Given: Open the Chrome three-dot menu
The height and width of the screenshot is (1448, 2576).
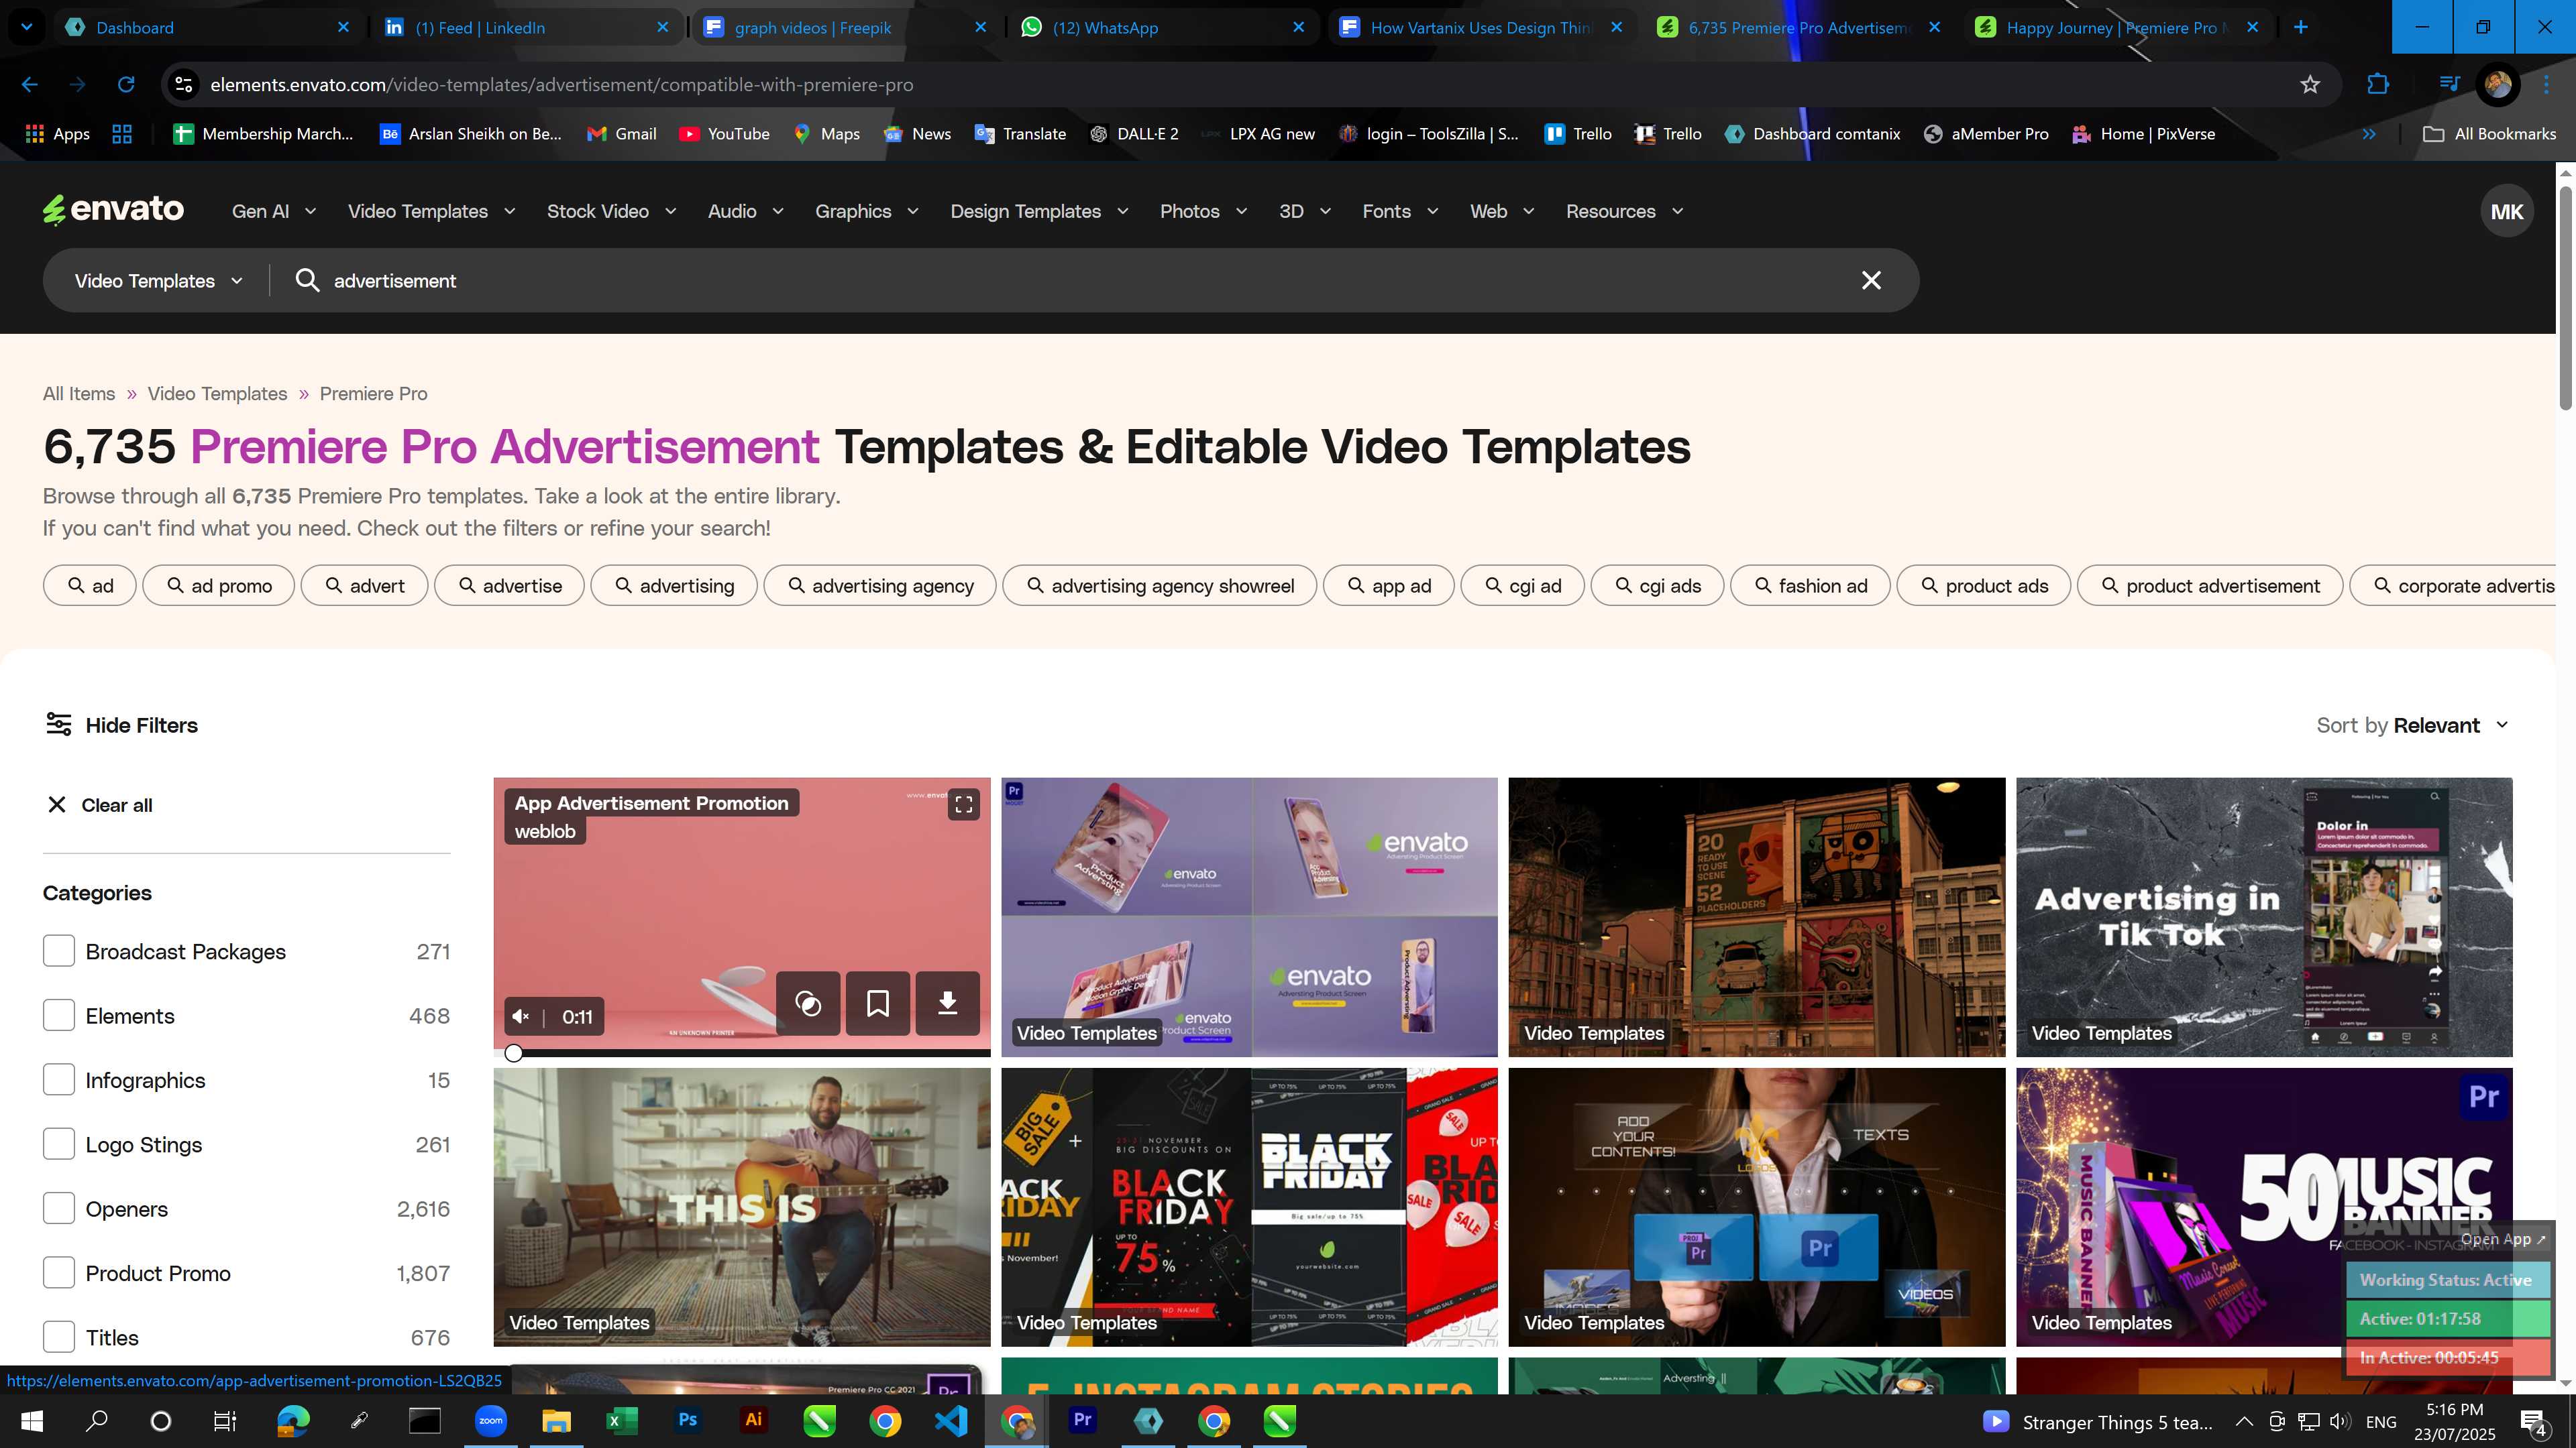Looking at the screenshot, I should (2547, 85).
